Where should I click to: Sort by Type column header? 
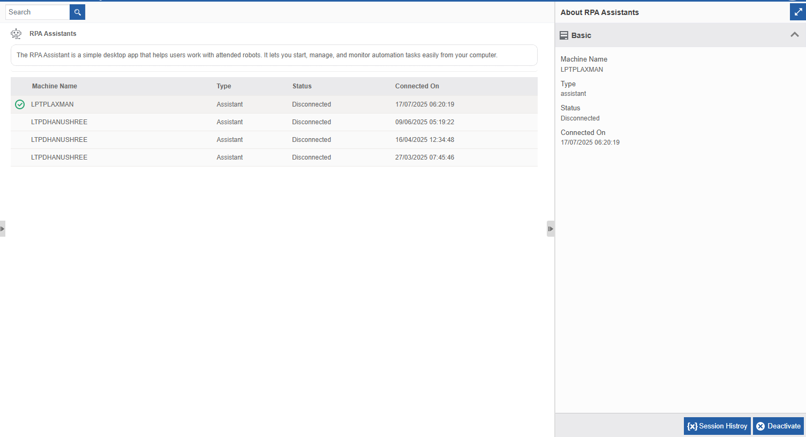[x=224, y=86]
